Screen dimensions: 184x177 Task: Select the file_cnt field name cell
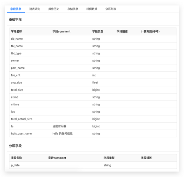pos(16,75)
